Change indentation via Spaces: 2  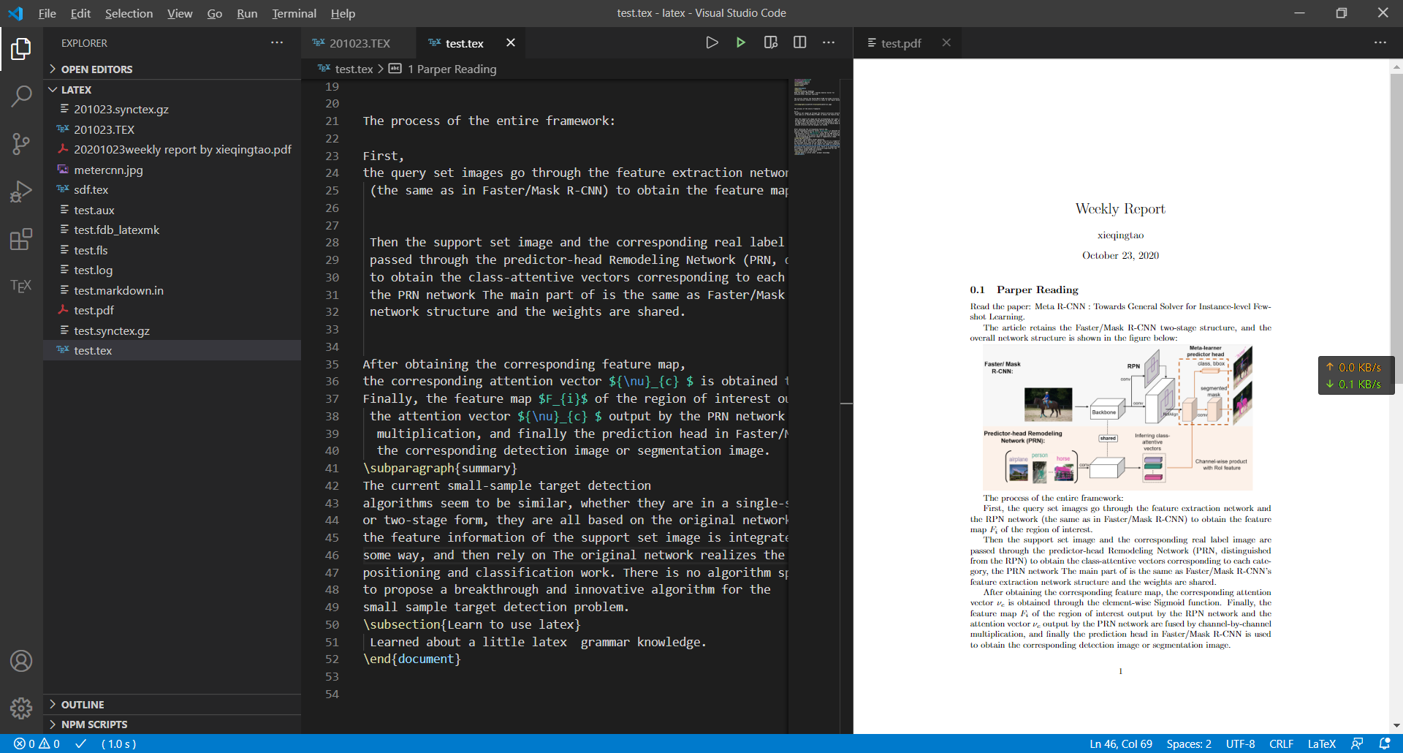tap(1188, 743)
